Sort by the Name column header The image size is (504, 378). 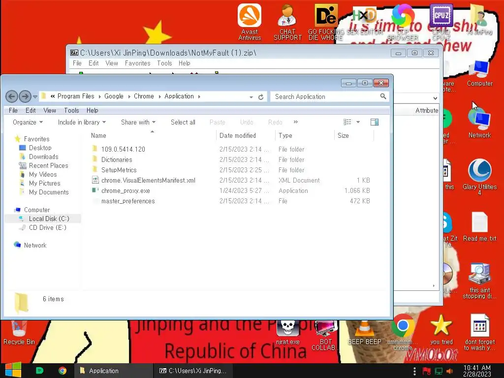[x=153, y=135]
